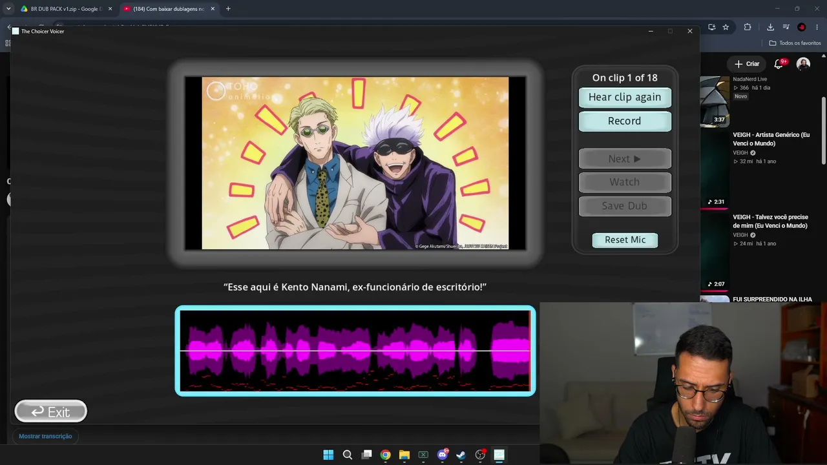
Task: Open Chrome media controls icon
Action: pyautogui.click(x=786, y=27)
